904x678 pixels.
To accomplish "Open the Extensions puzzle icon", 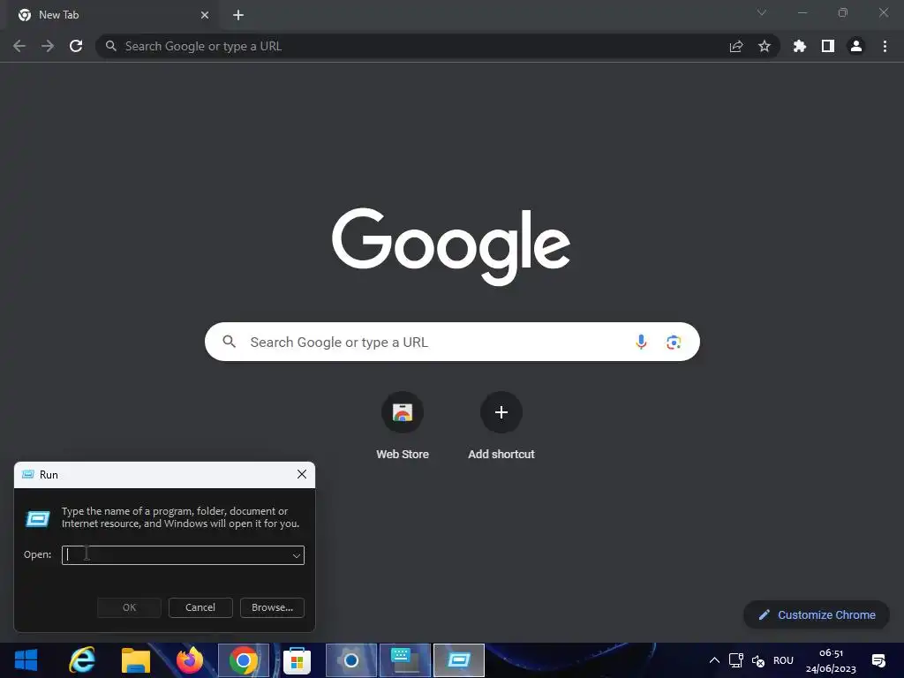I will tap(800, 46).
